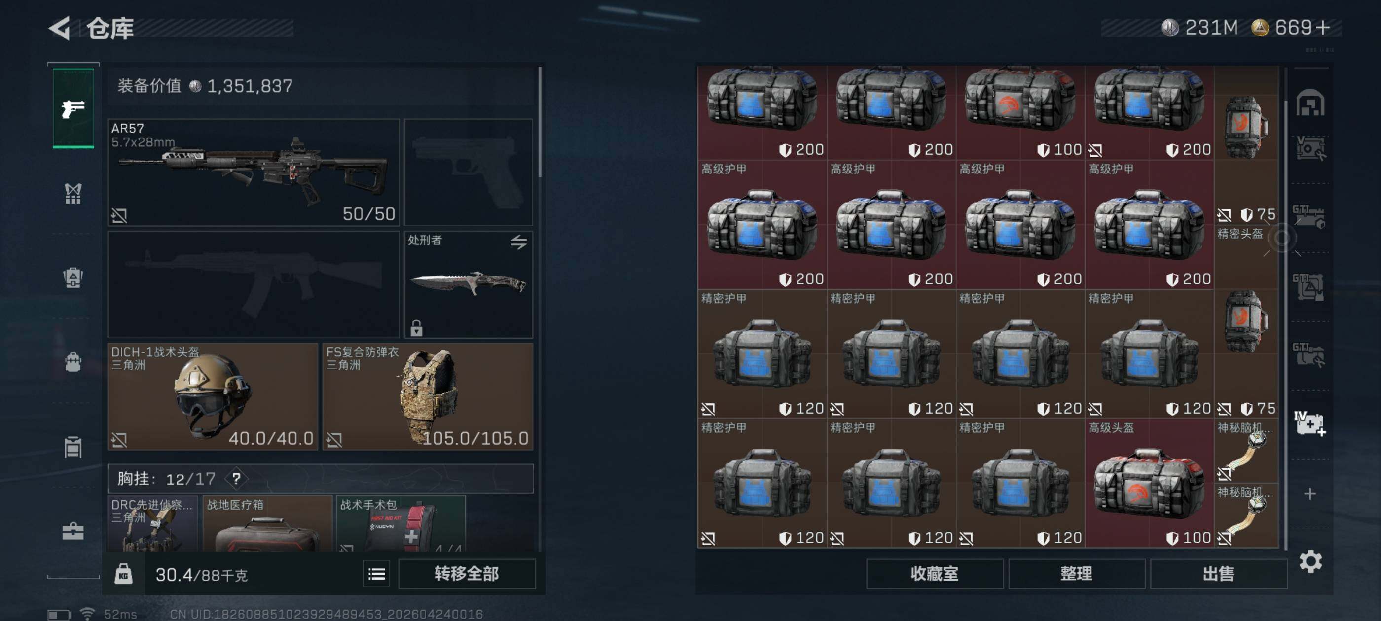Select the AR57 rifle slot

click(254, 172)
